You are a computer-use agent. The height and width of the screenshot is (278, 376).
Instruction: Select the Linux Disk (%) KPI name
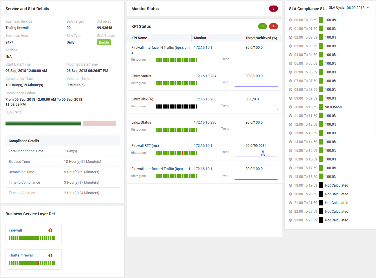pos(142,99)
